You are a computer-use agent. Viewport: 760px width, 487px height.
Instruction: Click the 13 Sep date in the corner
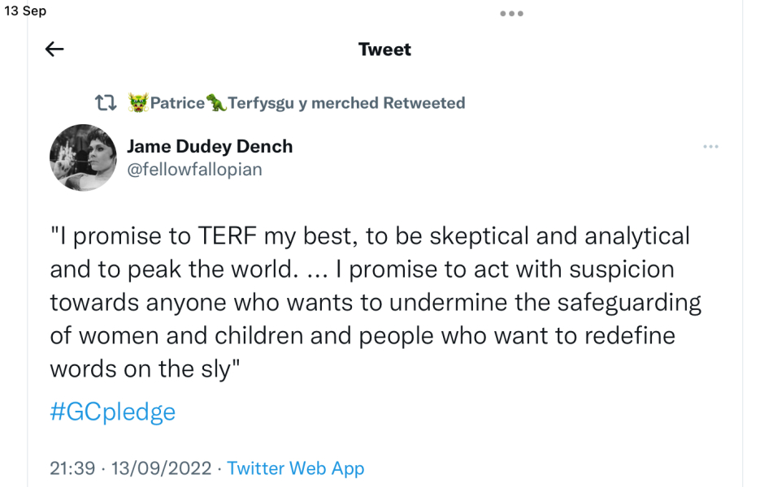click(x=27, y=11)
